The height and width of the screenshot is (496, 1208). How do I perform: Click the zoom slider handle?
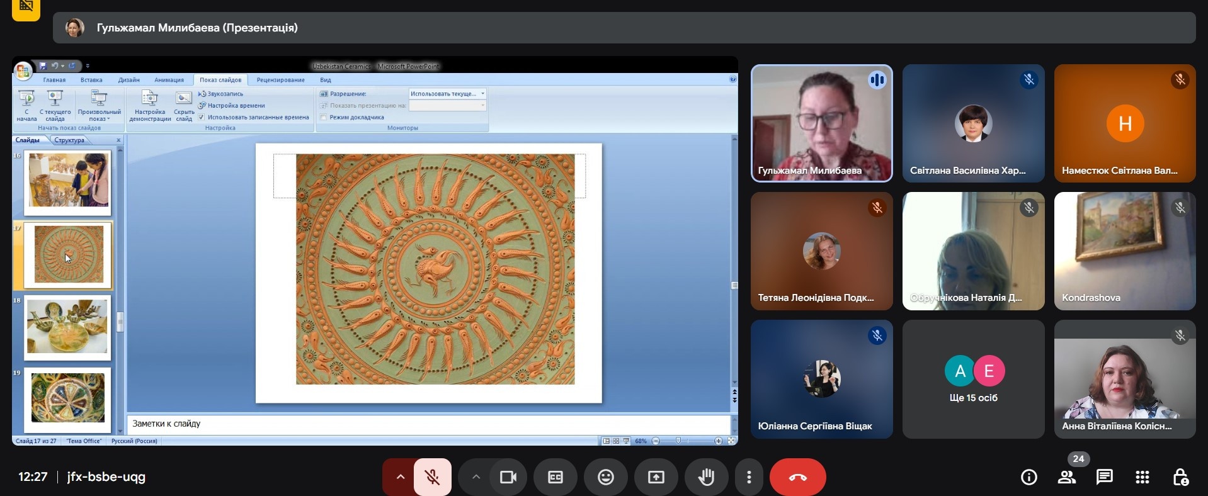(x=678, y=441)
